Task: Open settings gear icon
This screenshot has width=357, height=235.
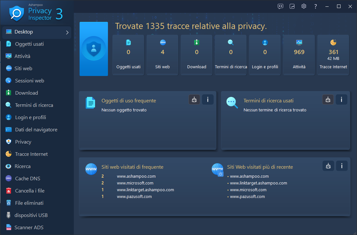Action: click(304, 6)
